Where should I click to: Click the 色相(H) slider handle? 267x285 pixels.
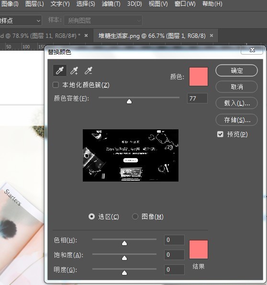click(124, 243)
